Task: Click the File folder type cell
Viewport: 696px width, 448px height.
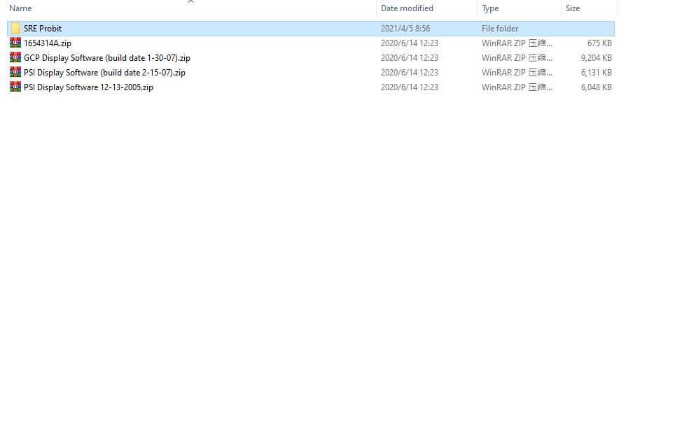Action: [500, 29]
